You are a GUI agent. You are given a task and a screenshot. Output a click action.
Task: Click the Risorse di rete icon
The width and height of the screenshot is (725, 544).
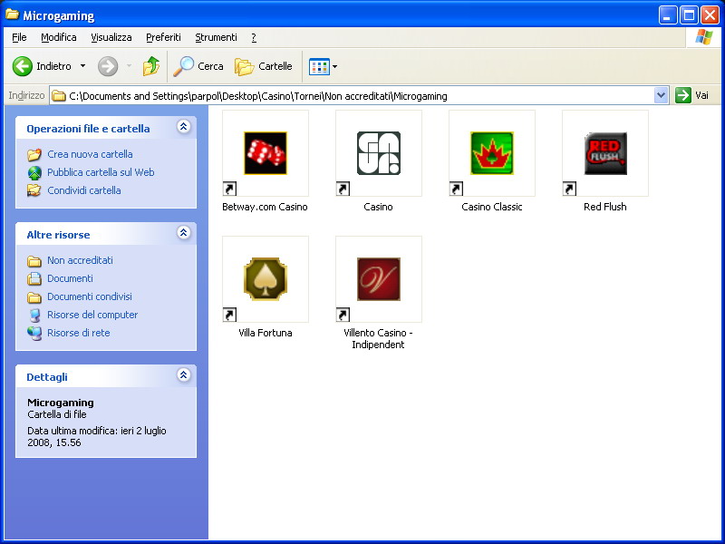[x=34, y=333]
